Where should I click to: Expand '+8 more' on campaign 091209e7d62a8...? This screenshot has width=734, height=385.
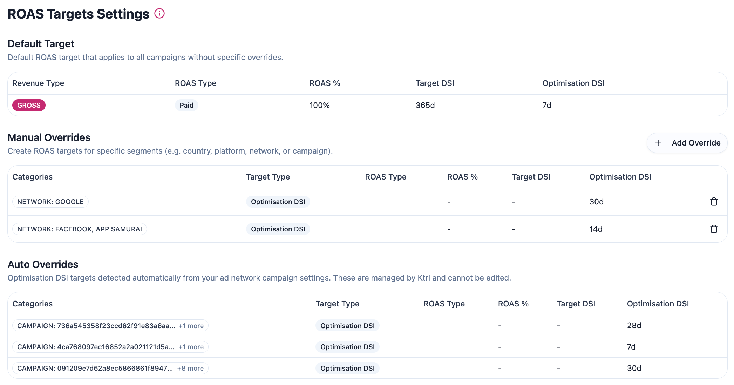190,368
